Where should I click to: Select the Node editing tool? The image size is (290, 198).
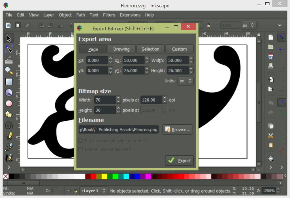tap(9, 49)
